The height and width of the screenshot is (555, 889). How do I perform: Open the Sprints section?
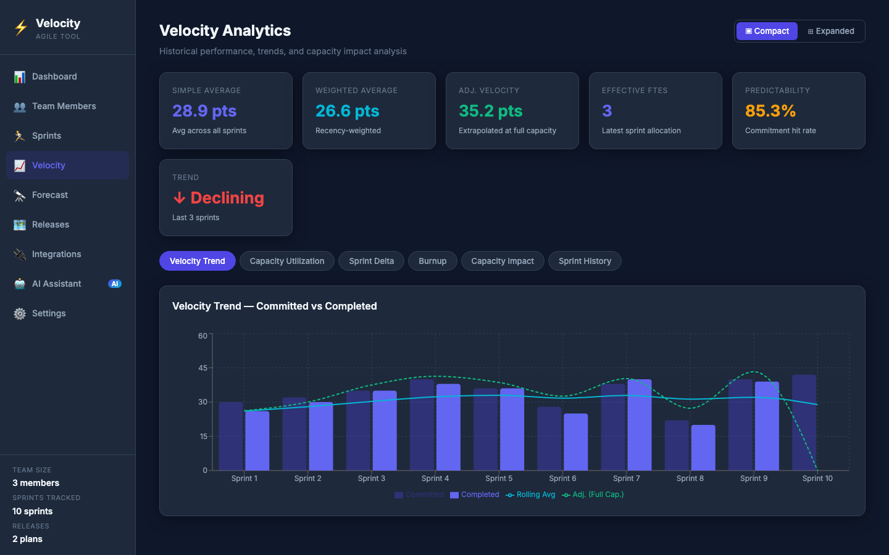67,136
